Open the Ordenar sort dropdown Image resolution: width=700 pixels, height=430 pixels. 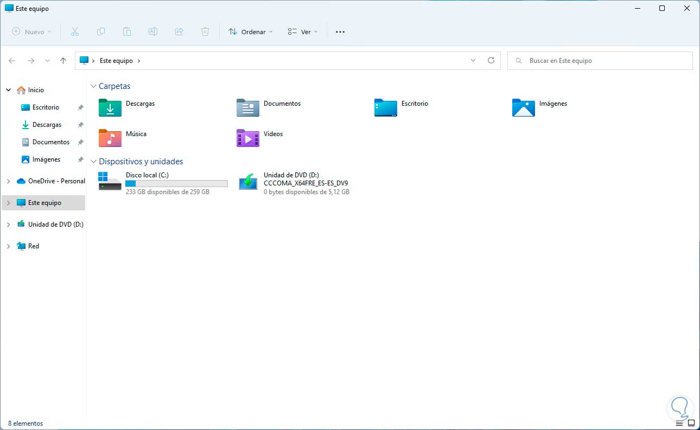coord(250,32)
